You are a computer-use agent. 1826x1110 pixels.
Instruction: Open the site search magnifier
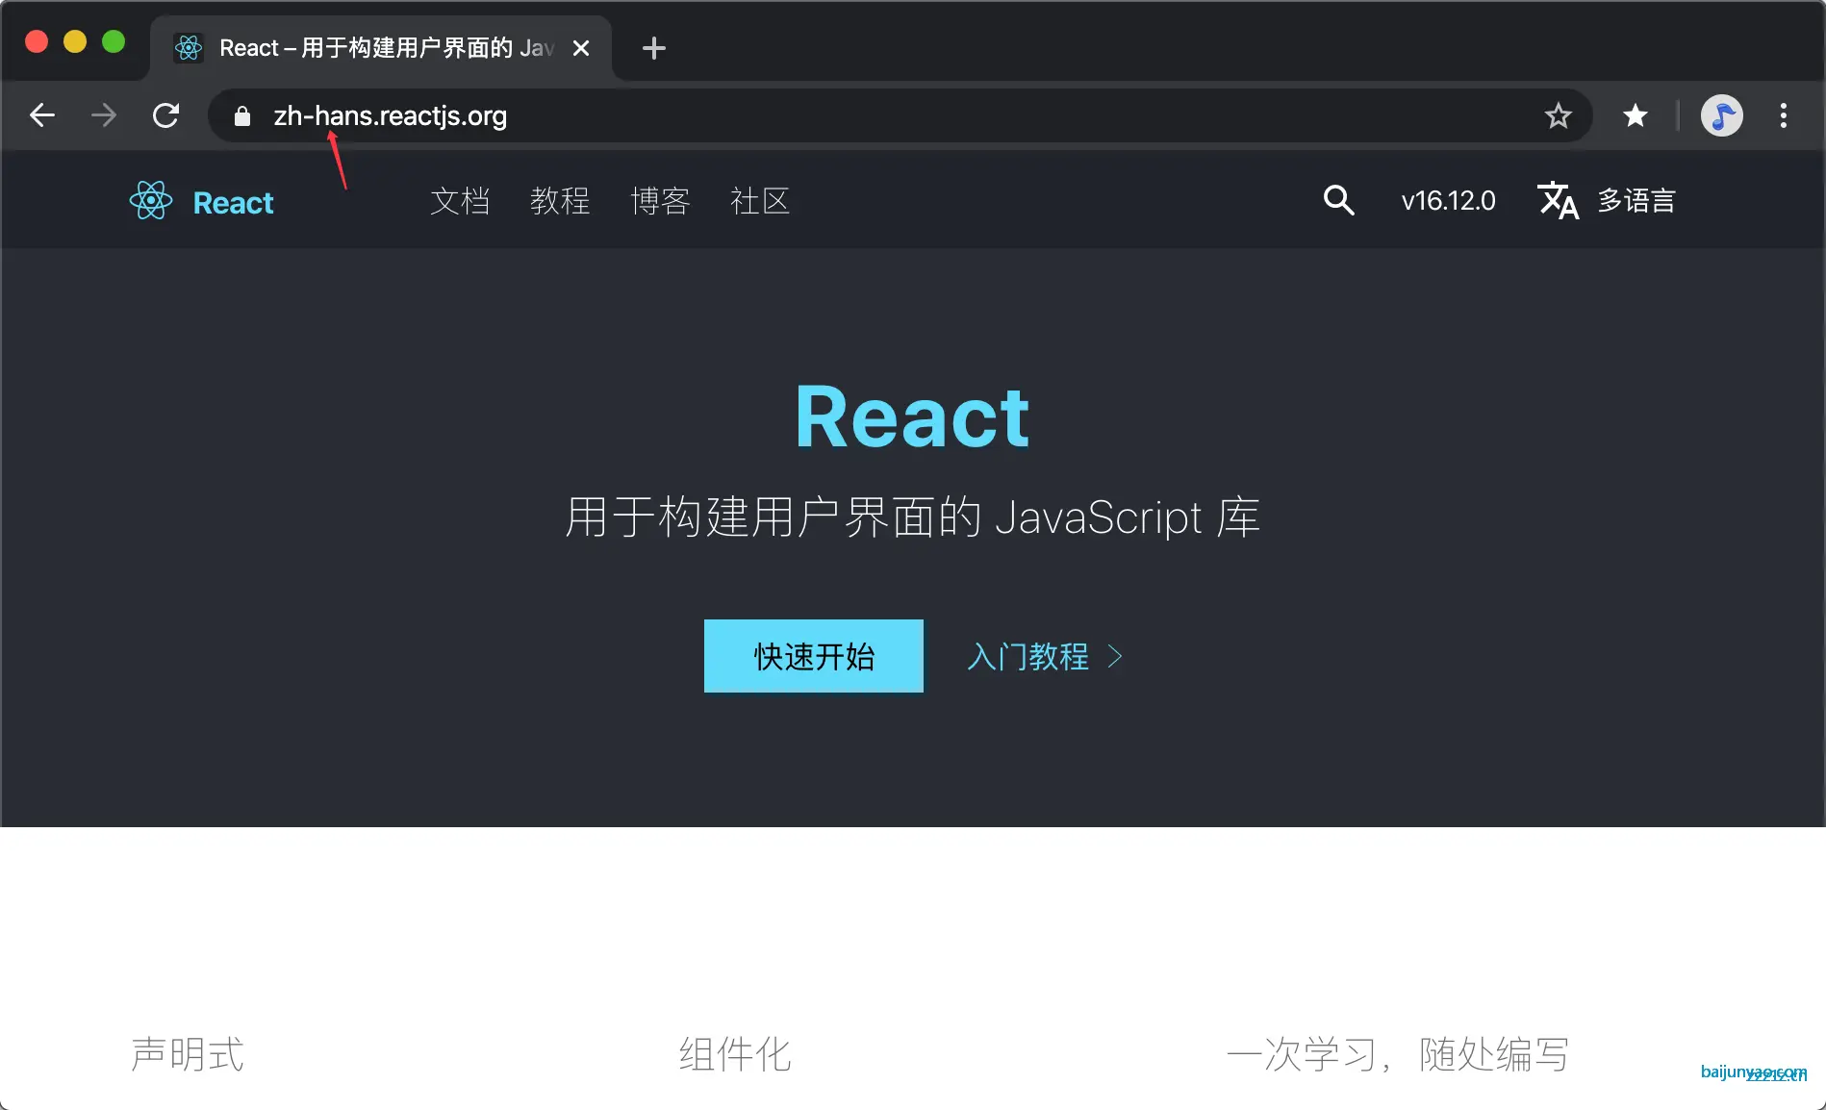[1338, 200]
